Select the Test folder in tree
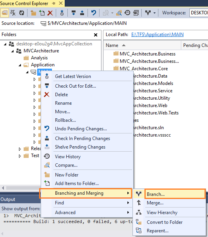The width and height of the screenshot is (208, 237). [x=35, y=156]
